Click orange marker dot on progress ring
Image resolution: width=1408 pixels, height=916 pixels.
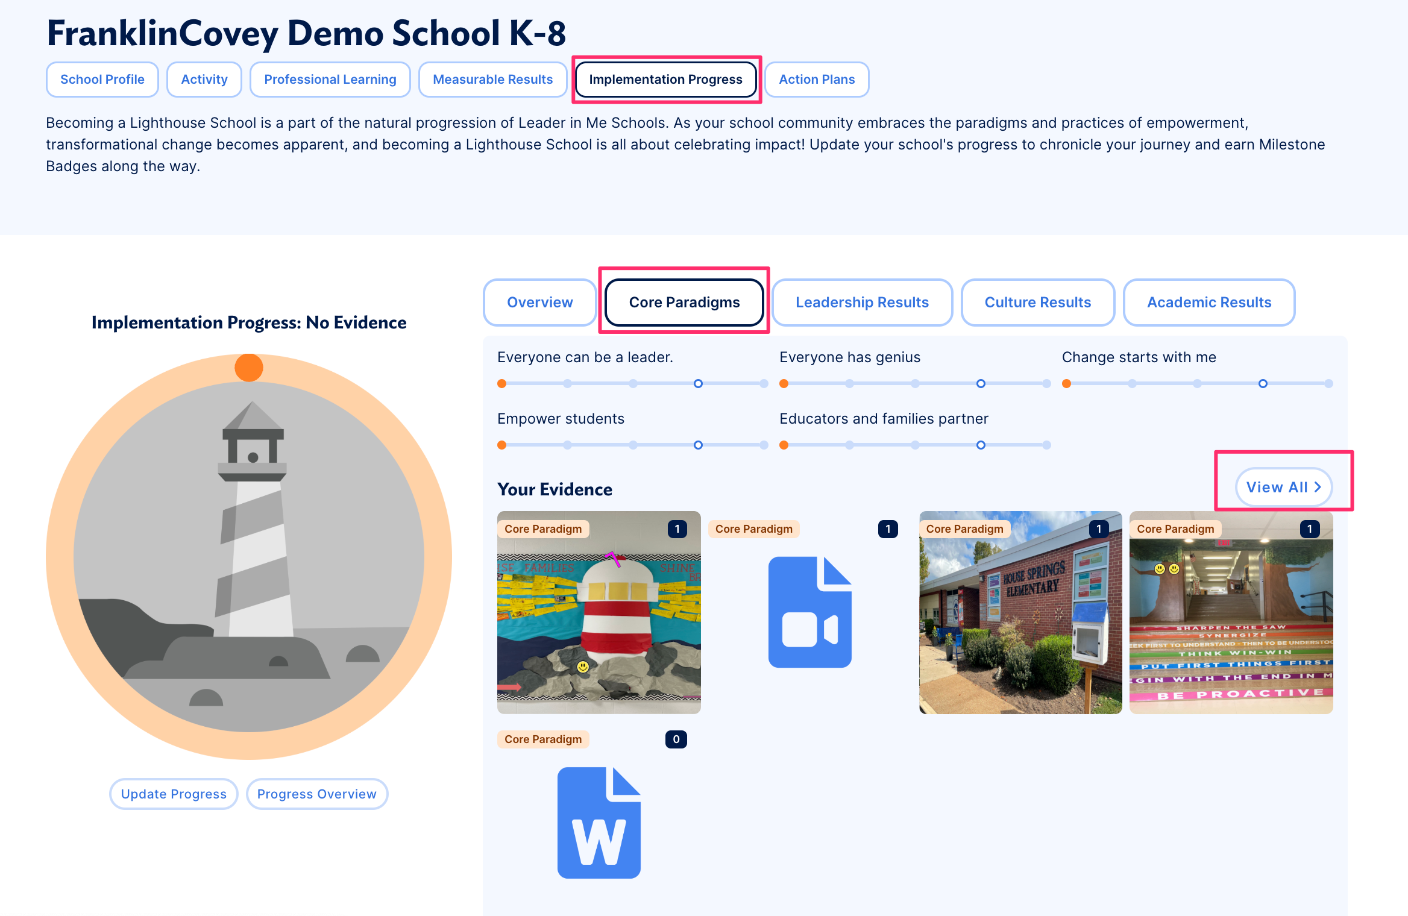[x=249, y=368]
